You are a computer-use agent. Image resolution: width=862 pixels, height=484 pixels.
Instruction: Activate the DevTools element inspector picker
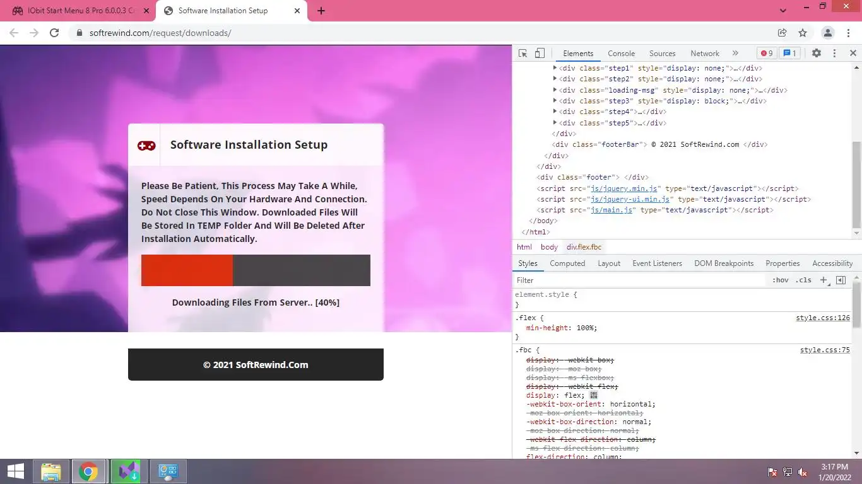[523, 54]
